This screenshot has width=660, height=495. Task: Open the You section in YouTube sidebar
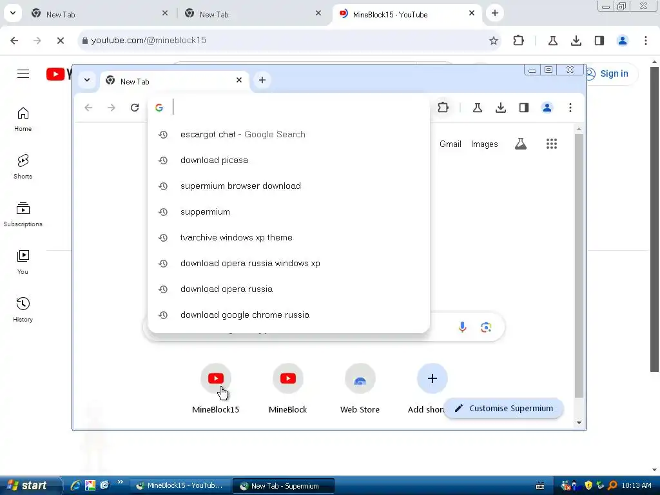(x=23, y=262)
